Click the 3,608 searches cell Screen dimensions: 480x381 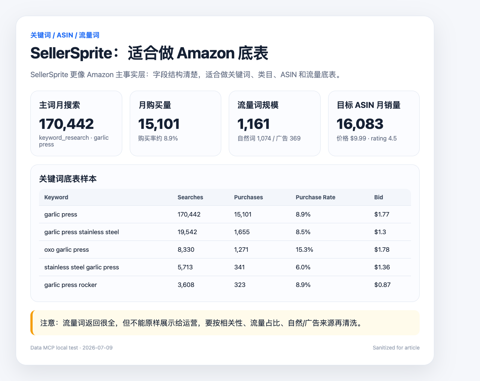(x=186, y=285)
